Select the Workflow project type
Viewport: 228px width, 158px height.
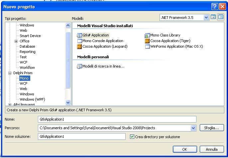click(27, 68)
